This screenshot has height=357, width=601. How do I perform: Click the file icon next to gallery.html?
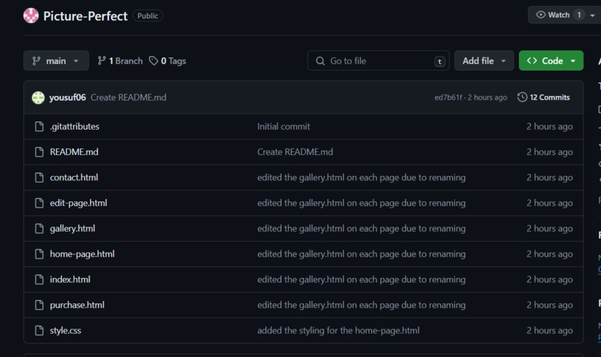click(39, 229)
